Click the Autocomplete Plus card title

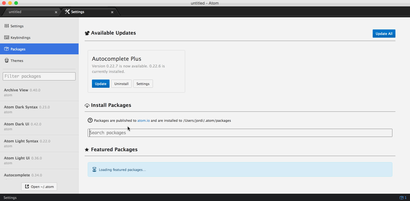coord(117,59)
